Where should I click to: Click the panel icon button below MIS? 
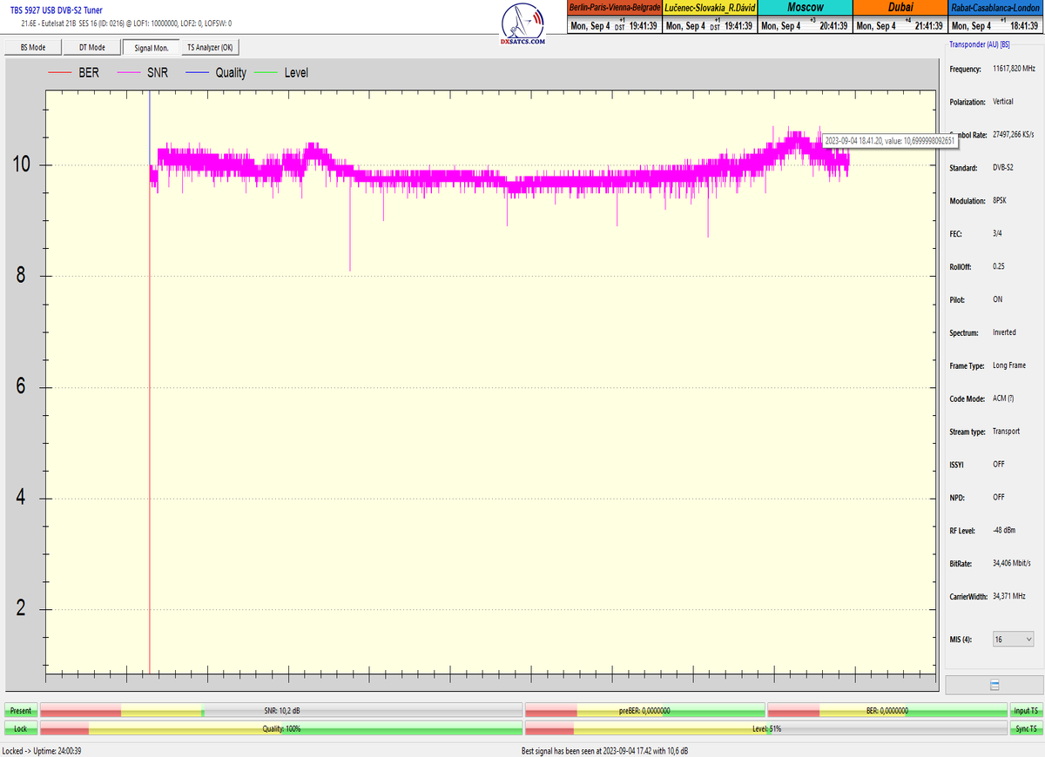pyautogui.click(x=994, y=686)
